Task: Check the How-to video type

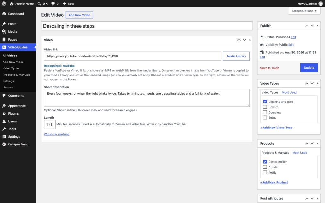Action: coord(265,107)
